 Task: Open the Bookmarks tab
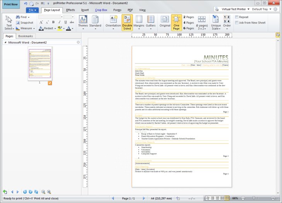(x=25, y=36)
